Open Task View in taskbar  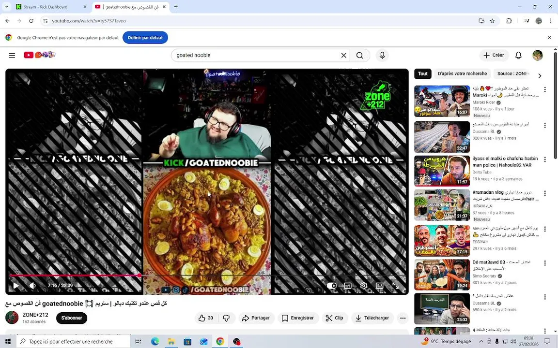(x=138, y=341)
